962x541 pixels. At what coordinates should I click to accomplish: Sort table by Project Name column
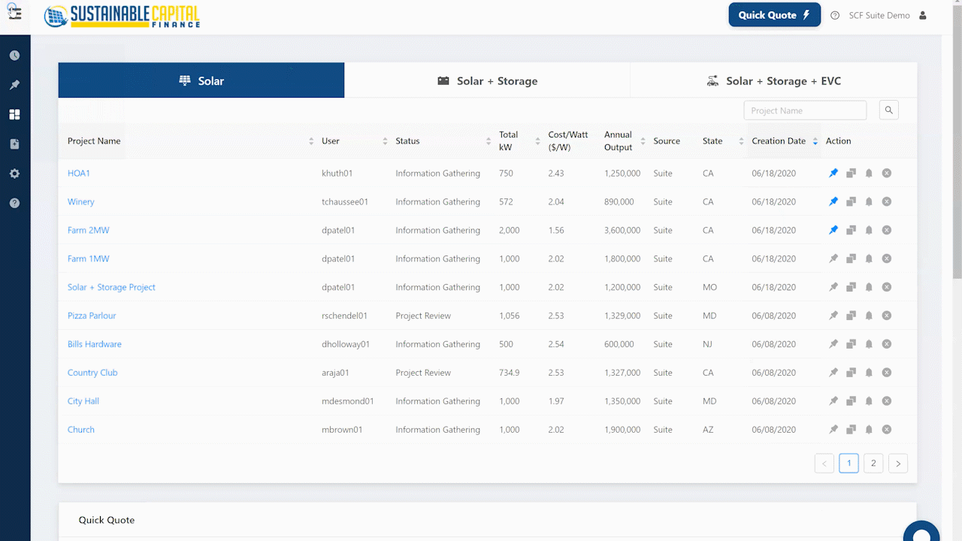[x=311, y=141]
